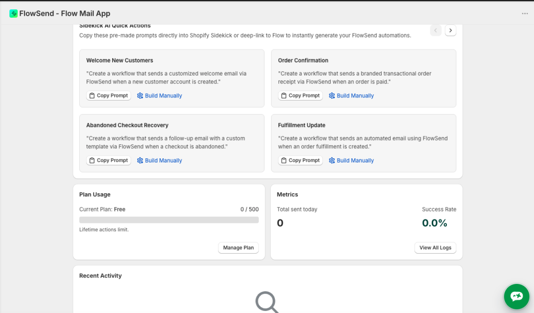Click the Success Rate 0.0% value
This screenshot has height=313, width=534.
pyautogui.click(x=434, y=223)
